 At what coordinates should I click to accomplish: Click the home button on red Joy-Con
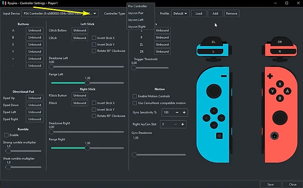pyautogui.click(x=274, y=135)
